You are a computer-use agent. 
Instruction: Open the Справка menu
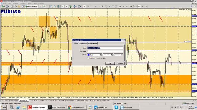[41, 3]
